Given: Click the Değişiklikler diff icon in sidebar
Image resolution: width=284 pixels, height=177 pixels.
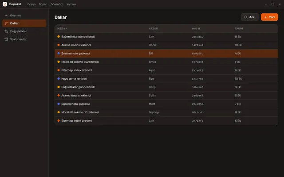Looking at the screenshot, I should tap(6, 31).
